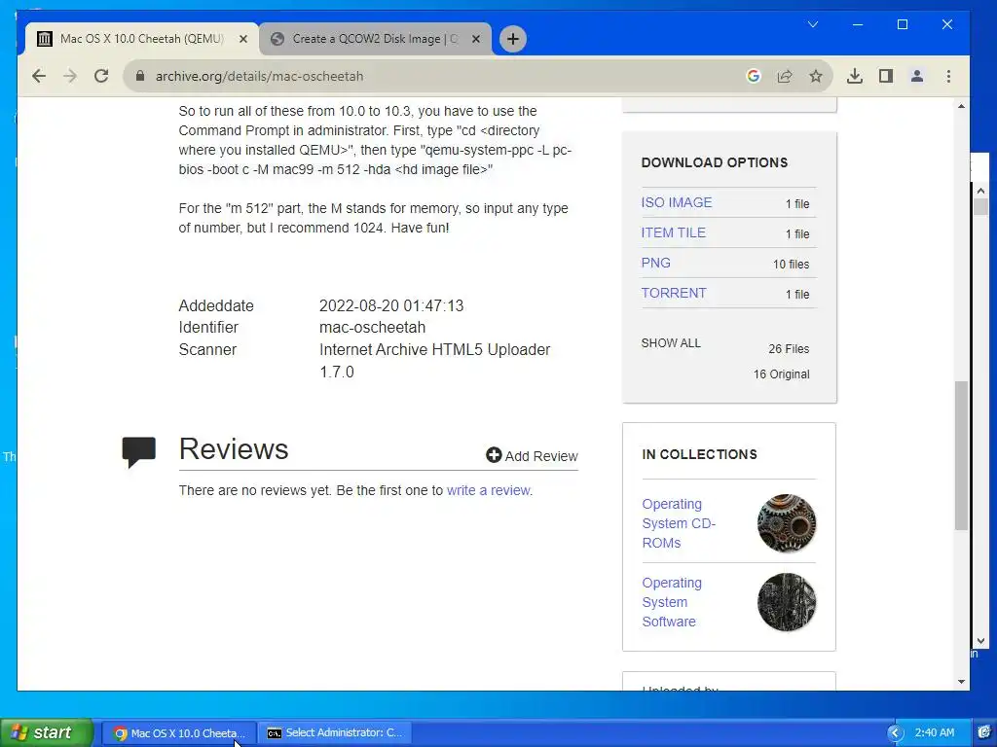
Task: Click the speech bubble Reviews icon
Action: [138, 452]
